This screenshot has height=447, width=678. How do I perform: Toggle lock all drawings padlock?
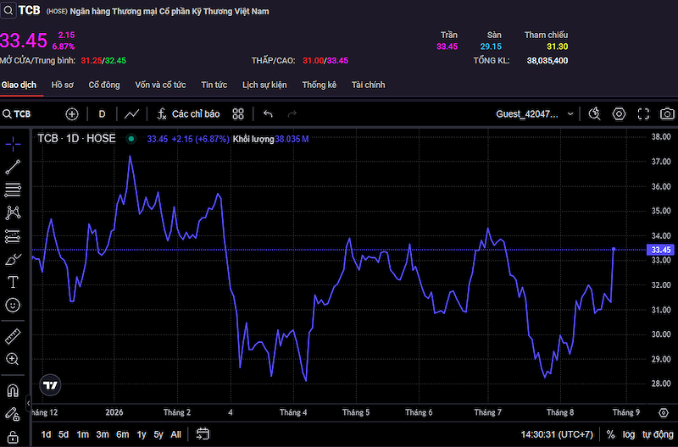[x=13, y=437]
